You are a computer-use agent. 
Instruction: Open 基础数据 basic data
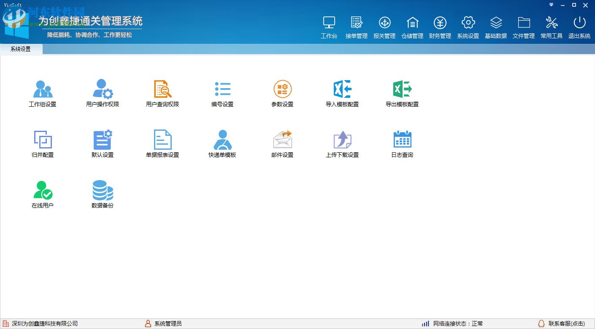[496, 28]
